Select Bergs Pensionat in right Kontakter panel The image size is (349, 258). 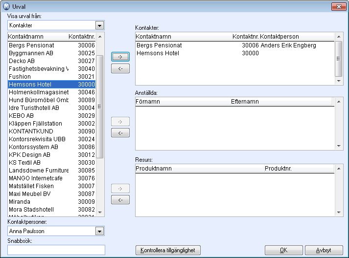coord(235,45)
